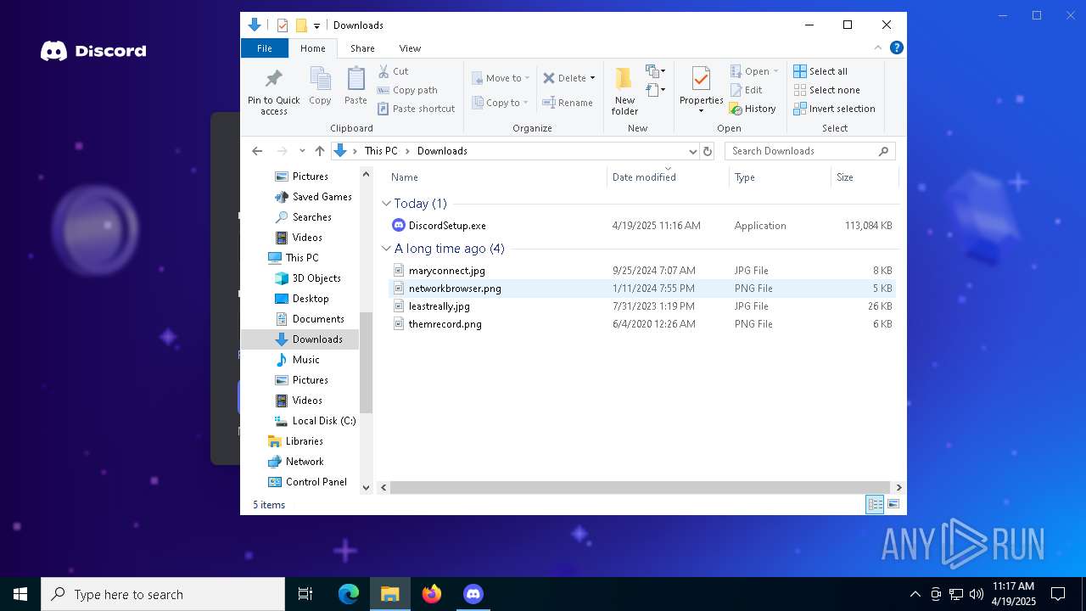Select networkbrowser.png file
The image size is (1086, 611).
click(x=642, y=289)
